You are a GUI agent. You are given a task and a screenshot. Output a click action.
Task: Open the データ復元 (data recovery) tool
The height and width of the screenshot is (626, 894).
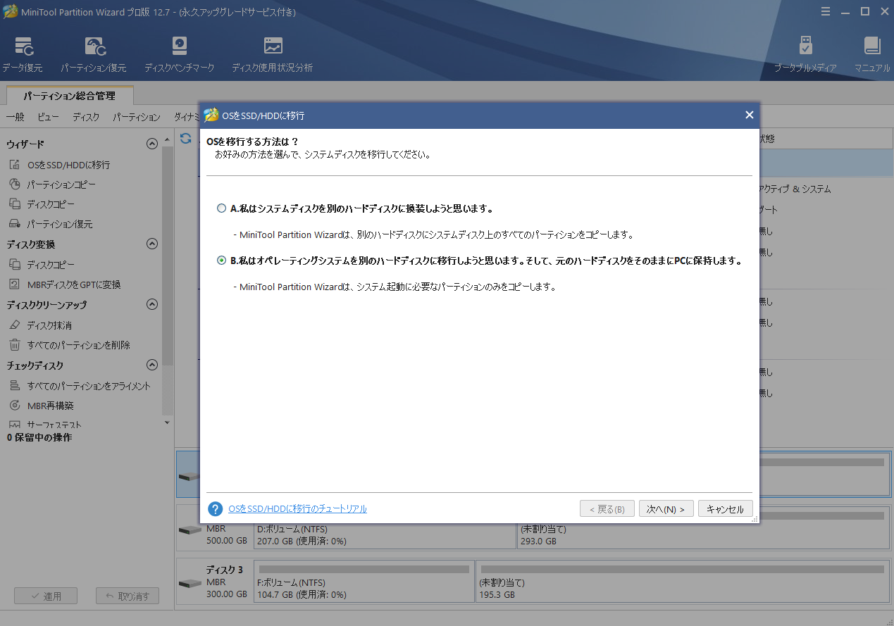click(23, 52)
